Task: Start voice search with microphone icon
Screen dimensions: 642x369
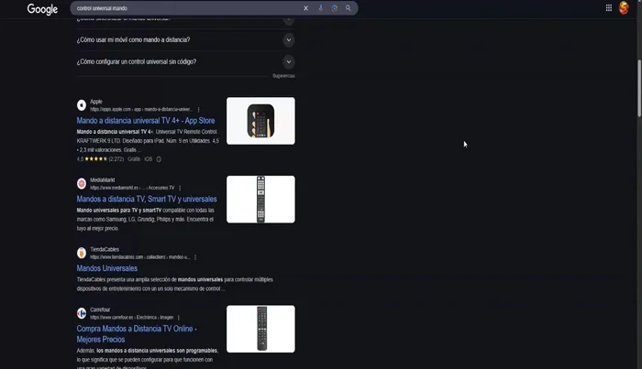Action: 321,8
